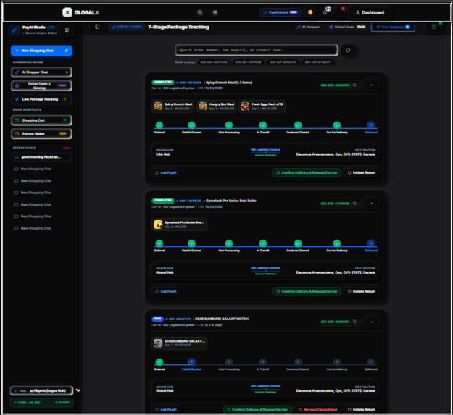
Task: Click the Hub Processing stage on Galaxy Watch order
Action: pos(229,361)
